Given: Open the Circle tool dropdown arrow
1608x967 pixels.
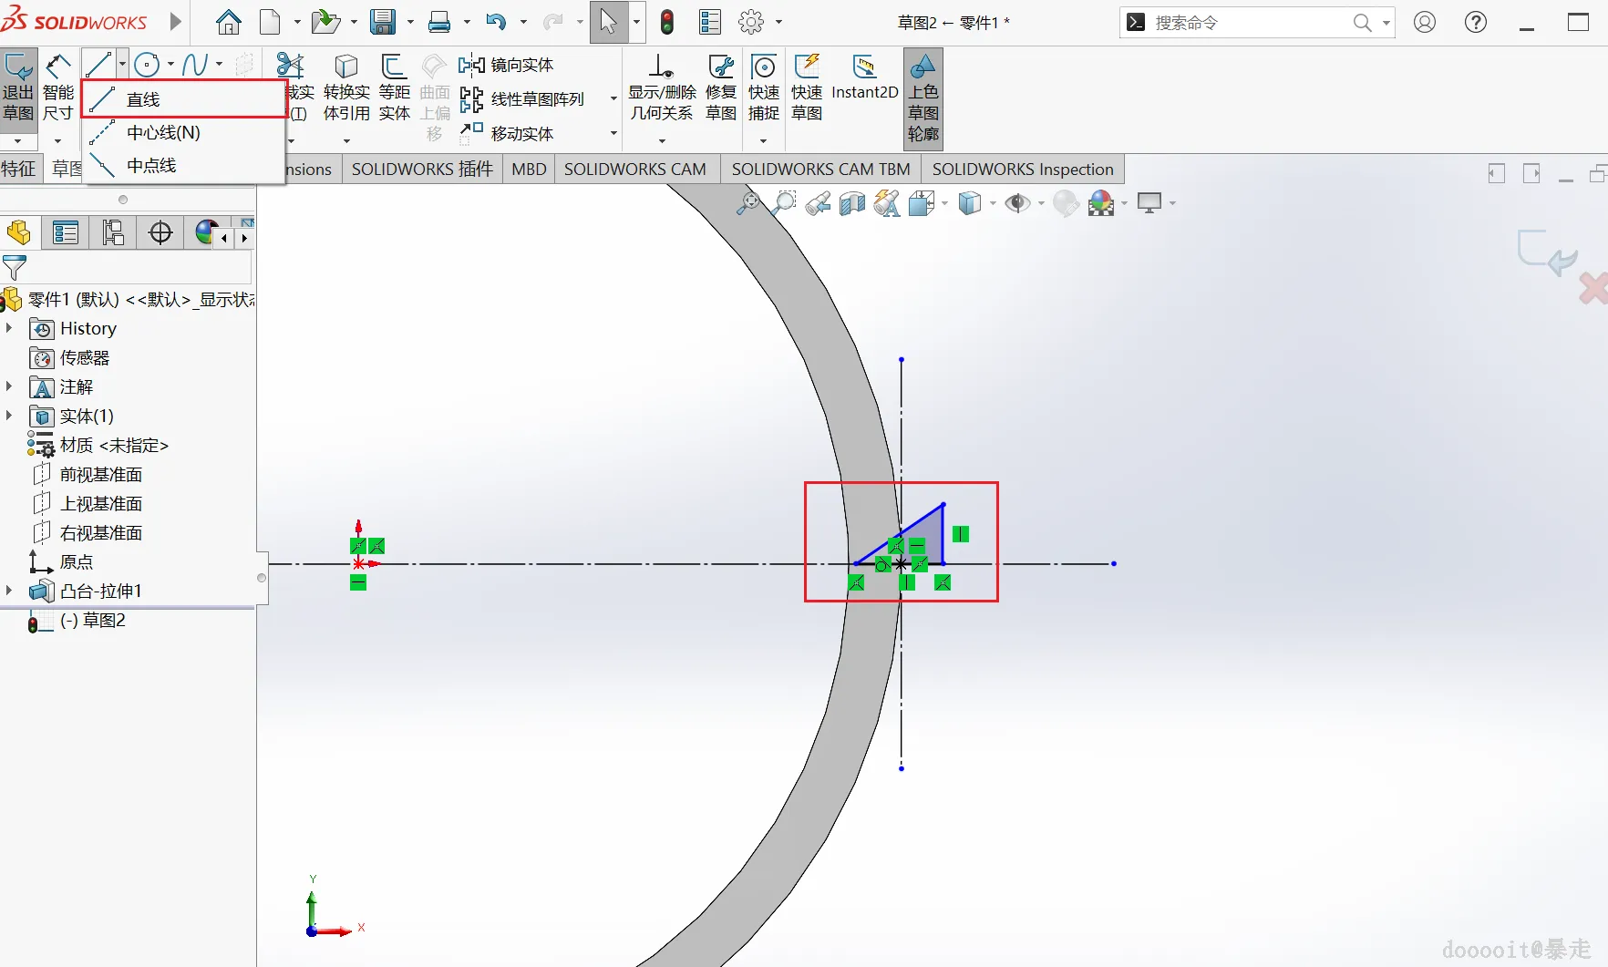Looking at the screenshot, I should click(x=170, y=65).
